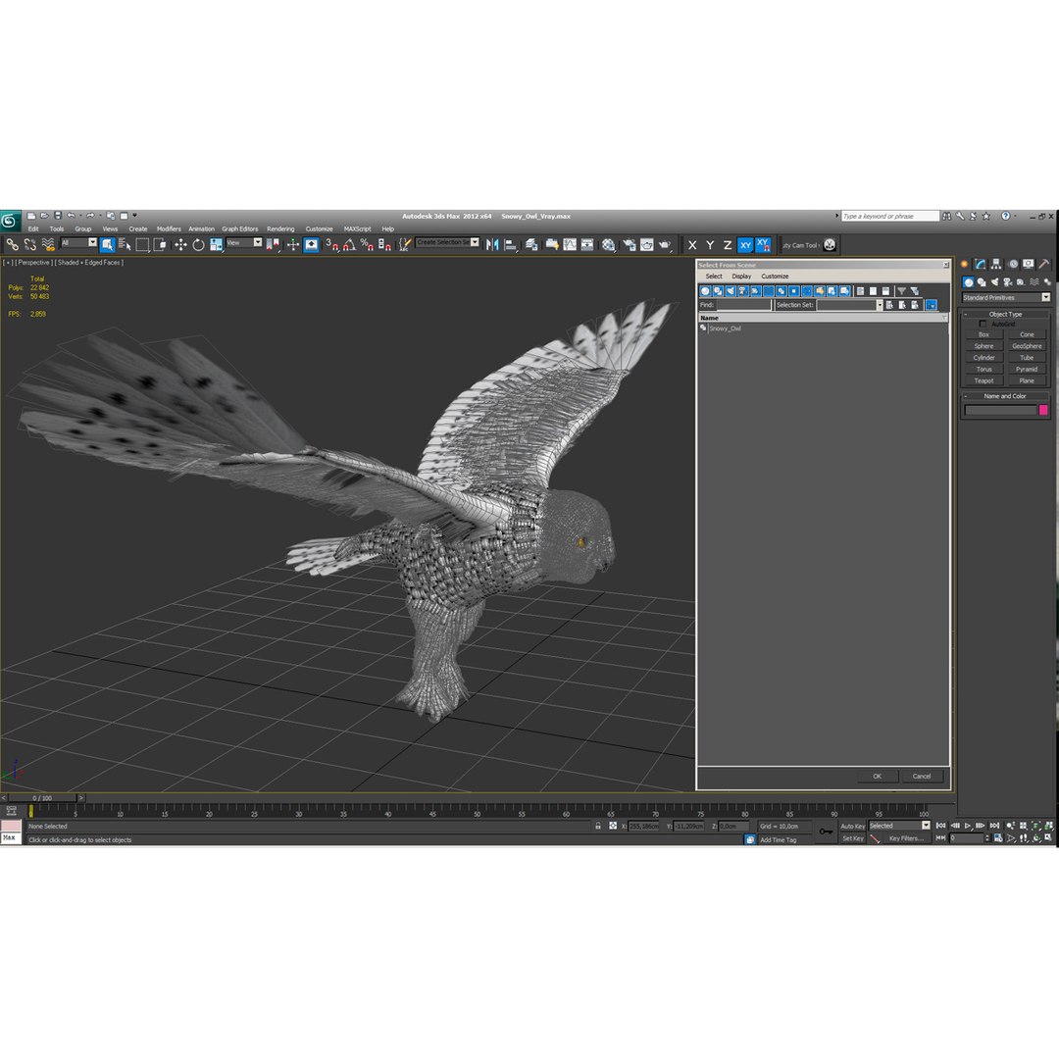Collapse the Object Type rollout
1059x1059 pixels.
click(x=1005, y=314)
